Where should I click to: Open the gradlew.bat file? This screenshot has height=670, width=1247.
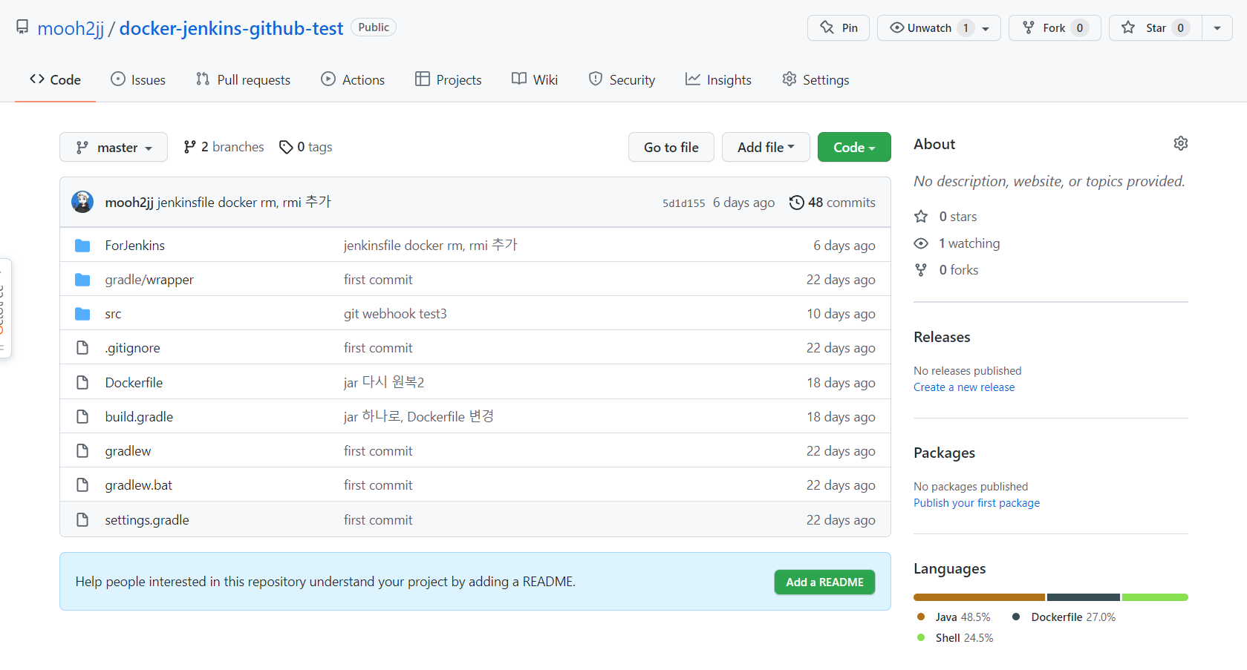pos(138,485)
